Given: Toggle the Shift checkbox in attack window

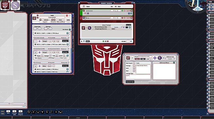Looking at the screenshot, I should coord(134,68).
